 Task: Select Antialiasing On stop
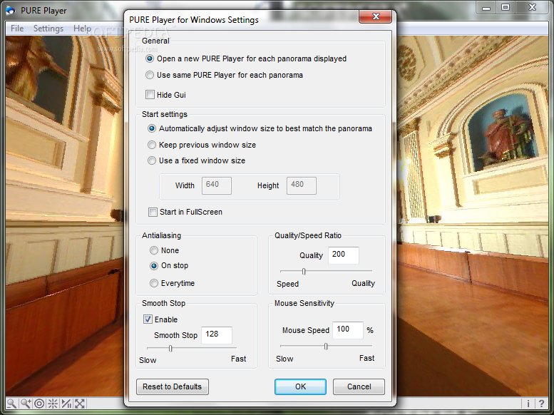154,266
